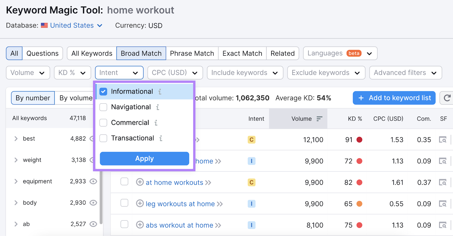Expand the "weight" keyword group
Image resolution: width=453 pixels, height=236 pixels.
[x=16, y=160]
